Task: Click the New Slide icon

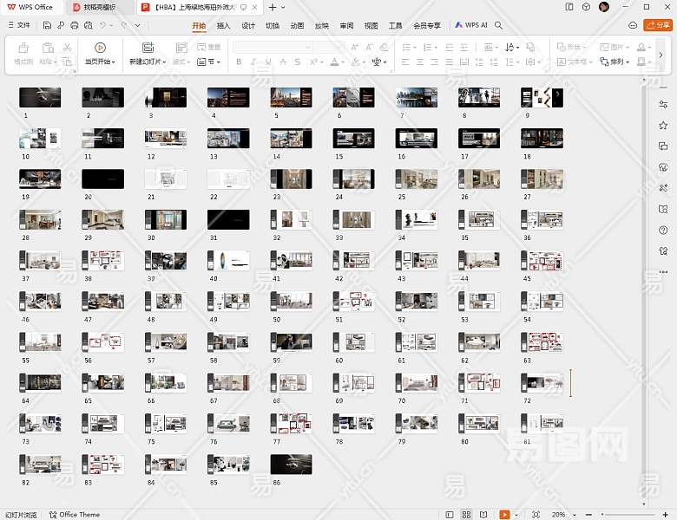Action: [148, 48]
